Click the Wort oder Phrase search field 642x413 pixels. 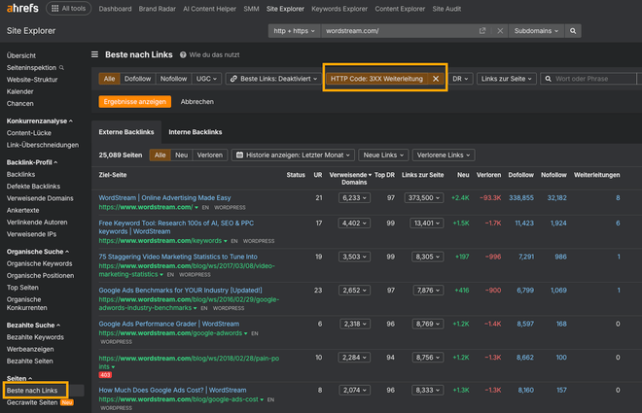pos(588,79)
